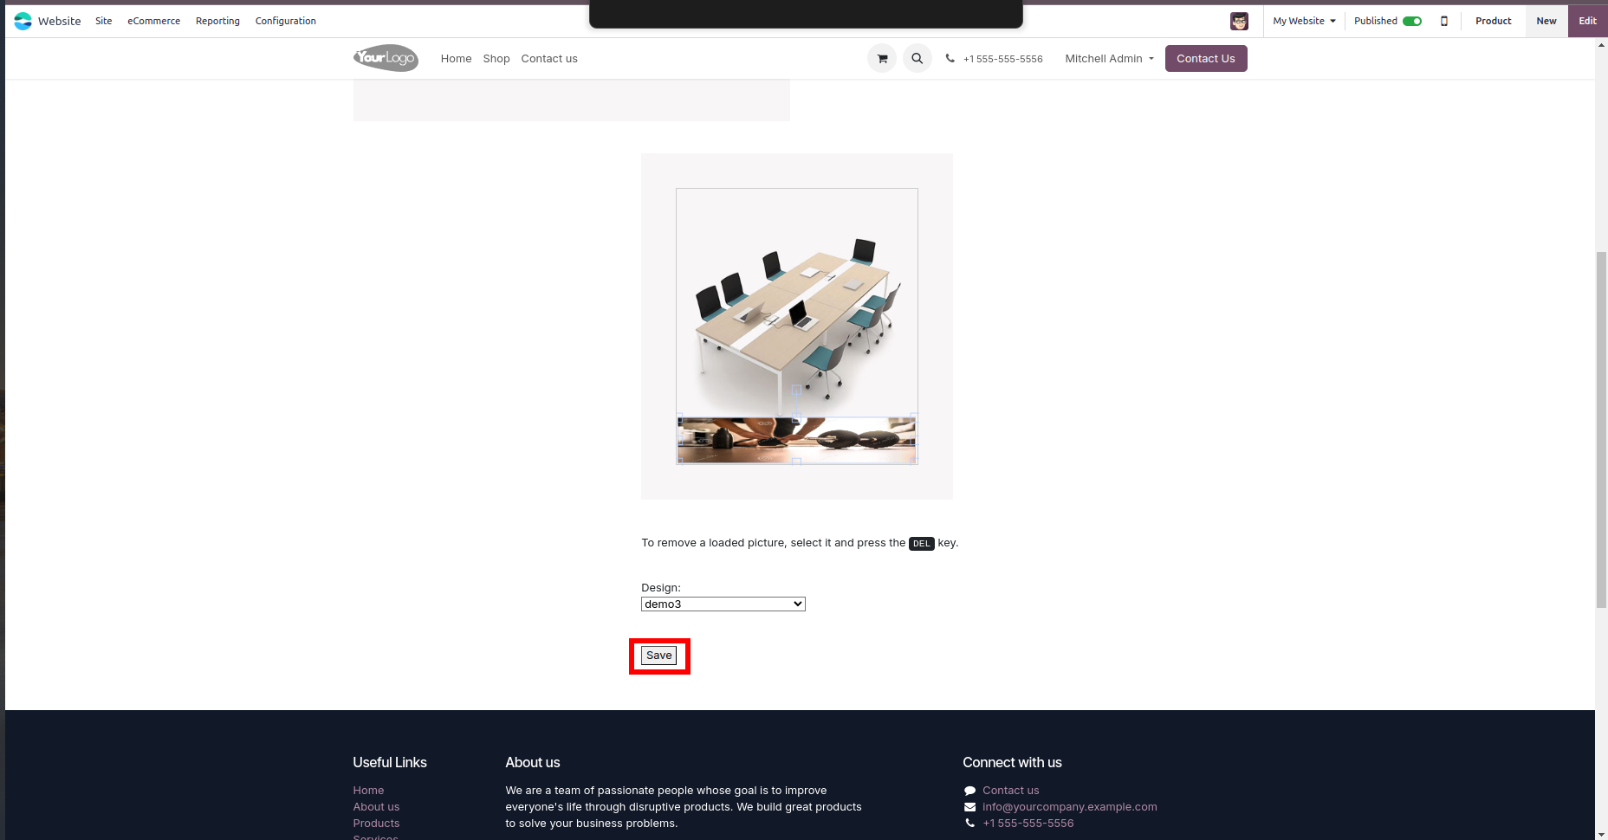Click the footer speech bubble icon
The height and width of the screenshot is (840, 1608).
[969, 791]
